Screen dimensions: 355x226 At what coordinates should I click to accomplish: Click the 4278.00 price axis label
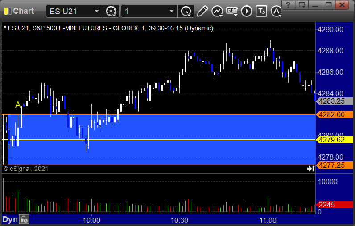[x=330, y=157]
